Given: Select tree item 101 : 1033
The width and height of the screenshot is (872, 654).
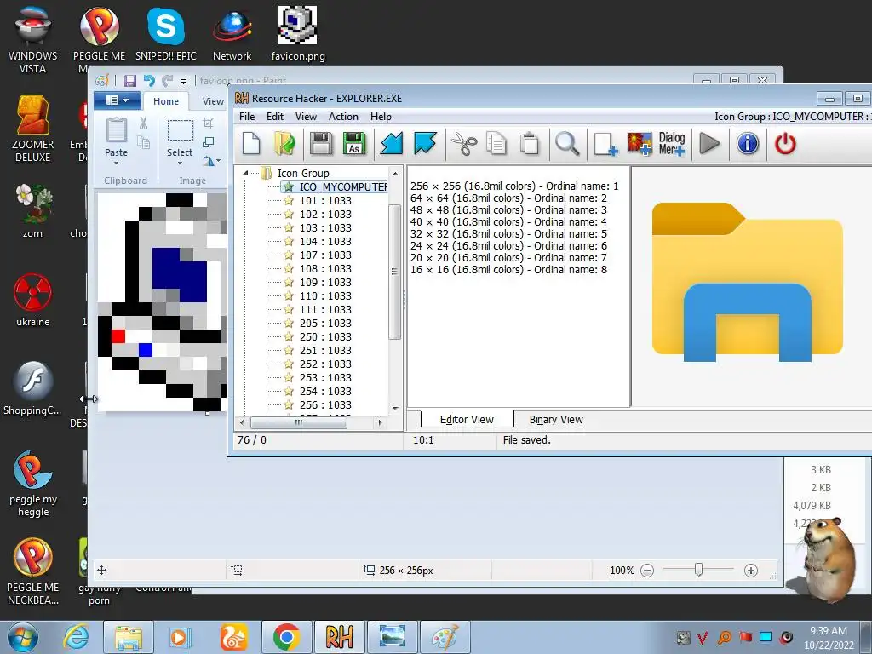Looking at the screenshot, I should [x=325, y=201].
